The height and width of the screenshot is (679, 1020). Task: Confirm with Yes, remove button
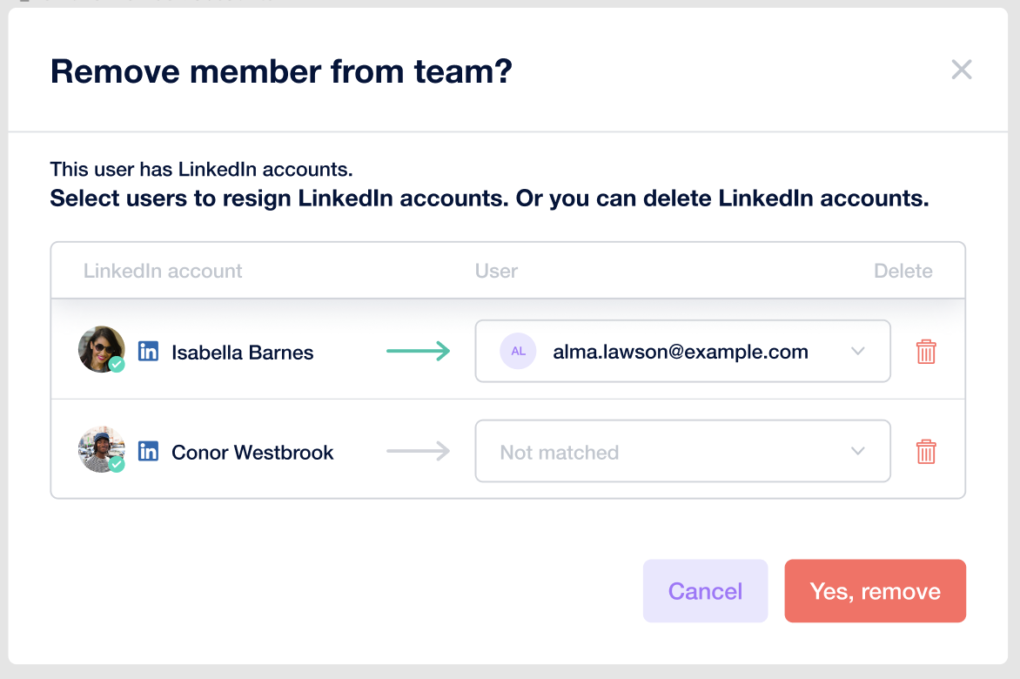point(875,590)
